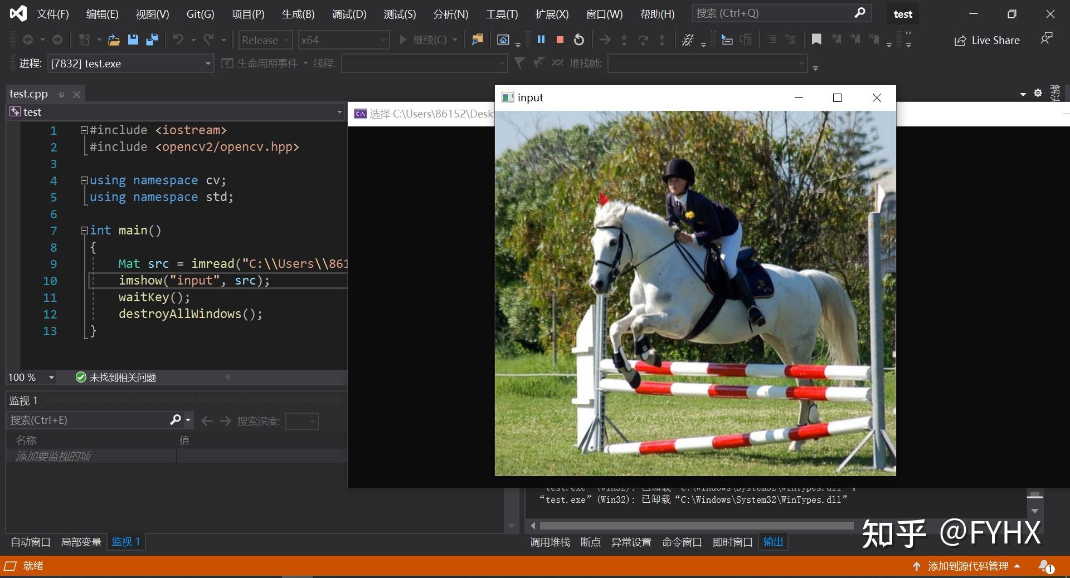Open the test scope dropdown above the editor
Image resolution: width=1070 pixels, height=578 pixels.
(x=176, y=112)
